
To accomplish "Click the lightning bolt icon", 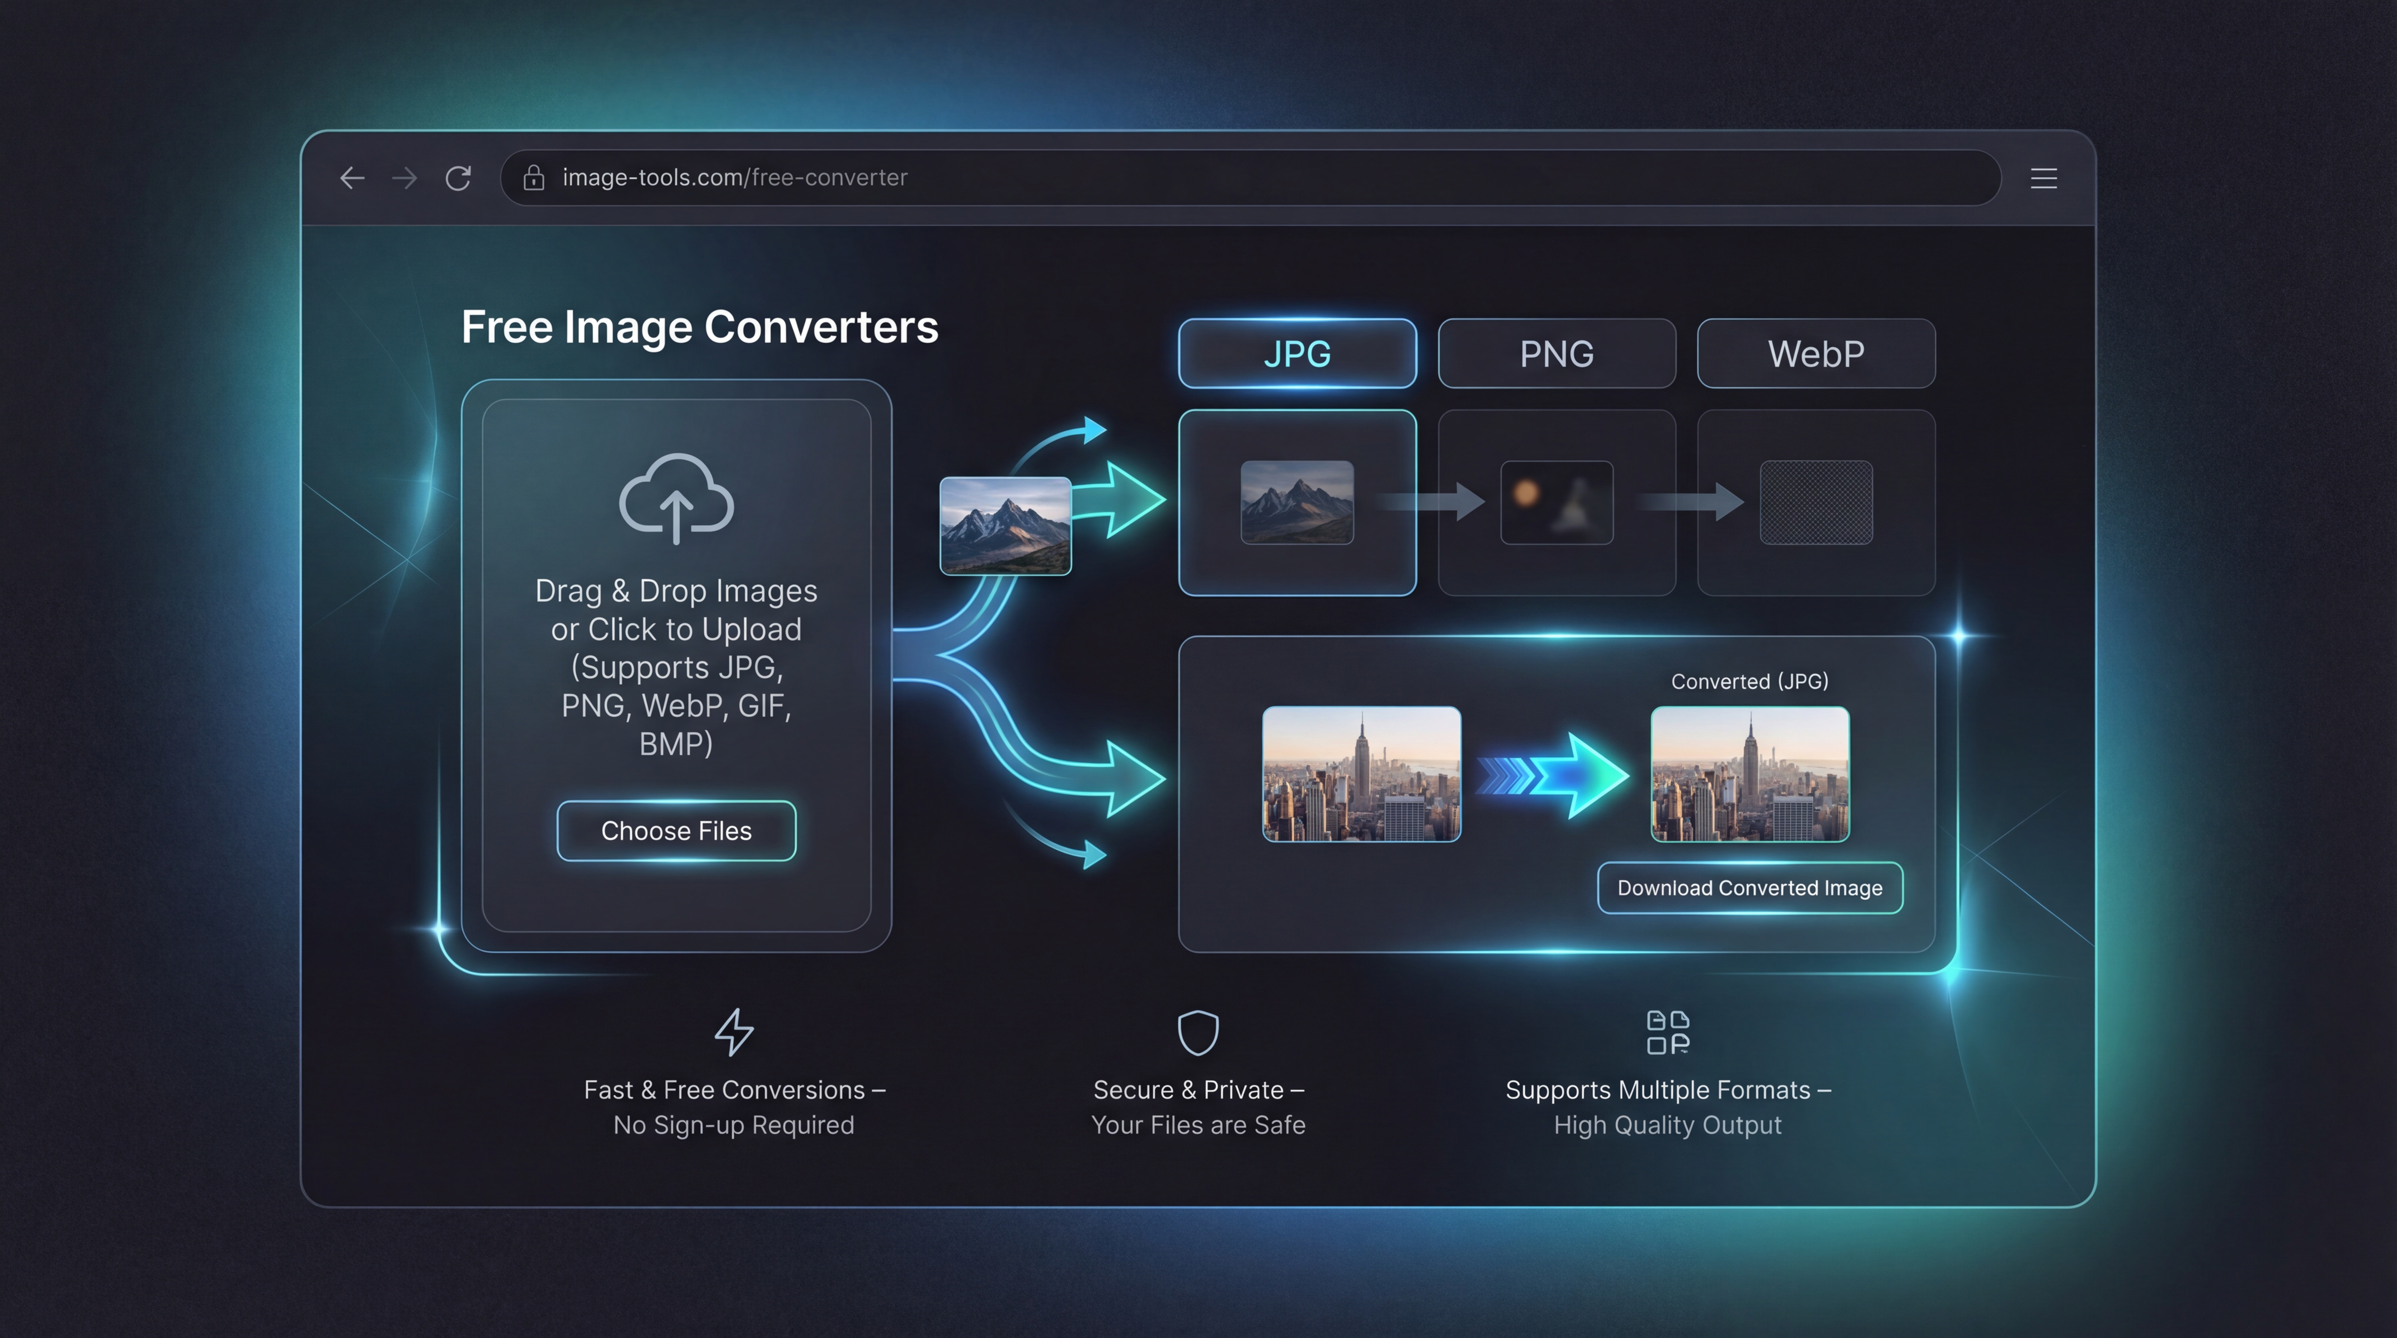I will click(733, 1032).
